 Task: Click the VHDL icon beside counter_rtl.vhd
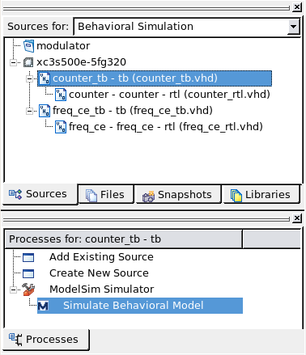[61, 95]
